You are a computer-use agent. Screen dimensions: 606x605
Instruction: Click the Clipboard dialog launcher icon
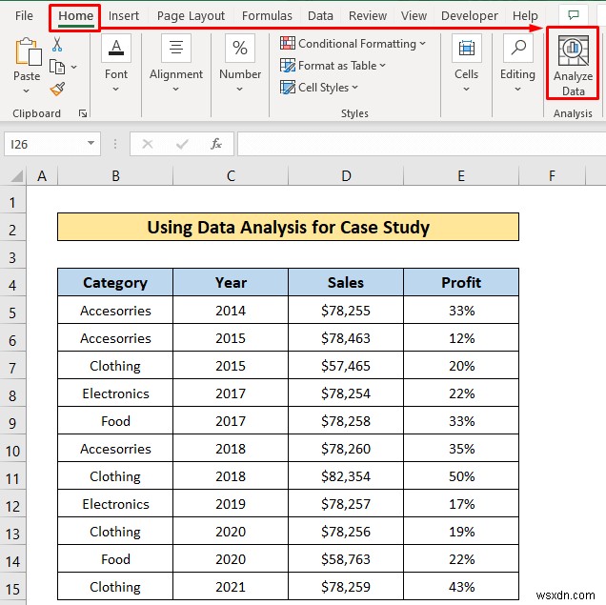pyautogui.click(x=83, y=113)
